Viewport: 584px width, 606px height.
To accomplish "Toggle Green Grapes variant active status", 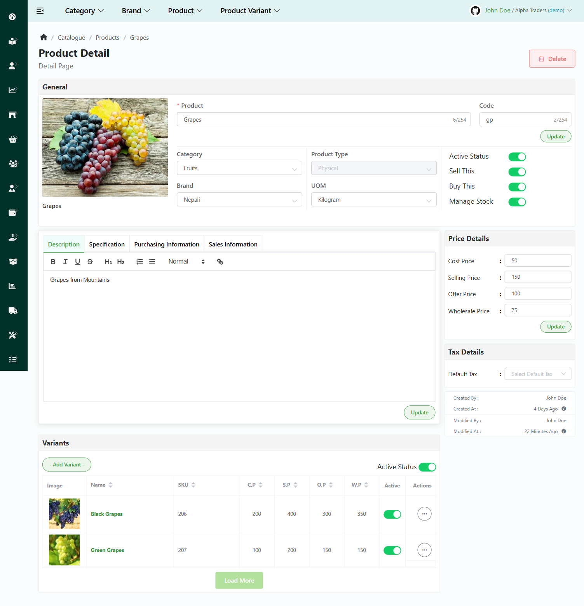I will click(392, 550).
